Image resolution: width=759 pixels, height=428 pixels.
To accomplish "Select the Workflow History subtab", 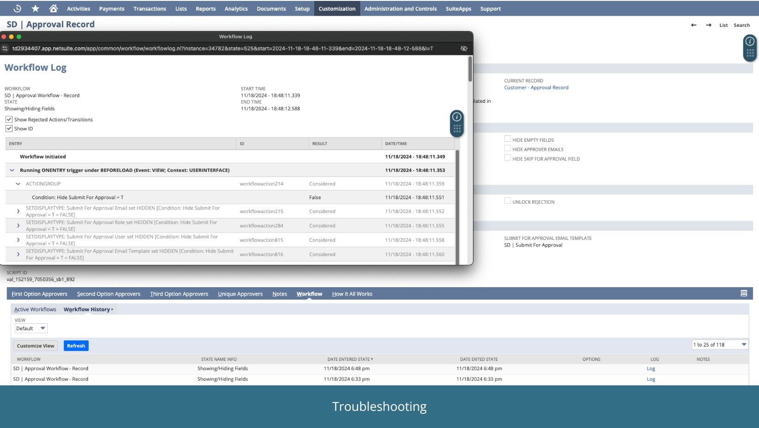I will pos(87,309).
